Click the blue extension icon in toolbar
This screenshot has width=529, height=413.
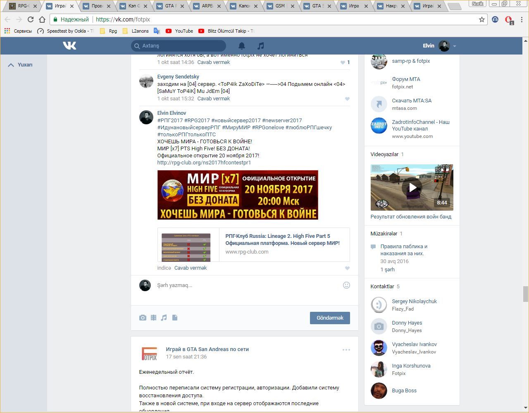pyautogui.click(x=495, y=19)
